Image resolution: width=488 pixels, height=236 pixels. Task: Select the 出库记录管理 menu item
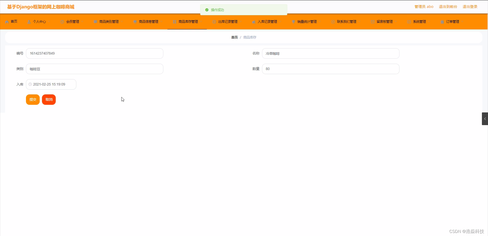point(228,22)
